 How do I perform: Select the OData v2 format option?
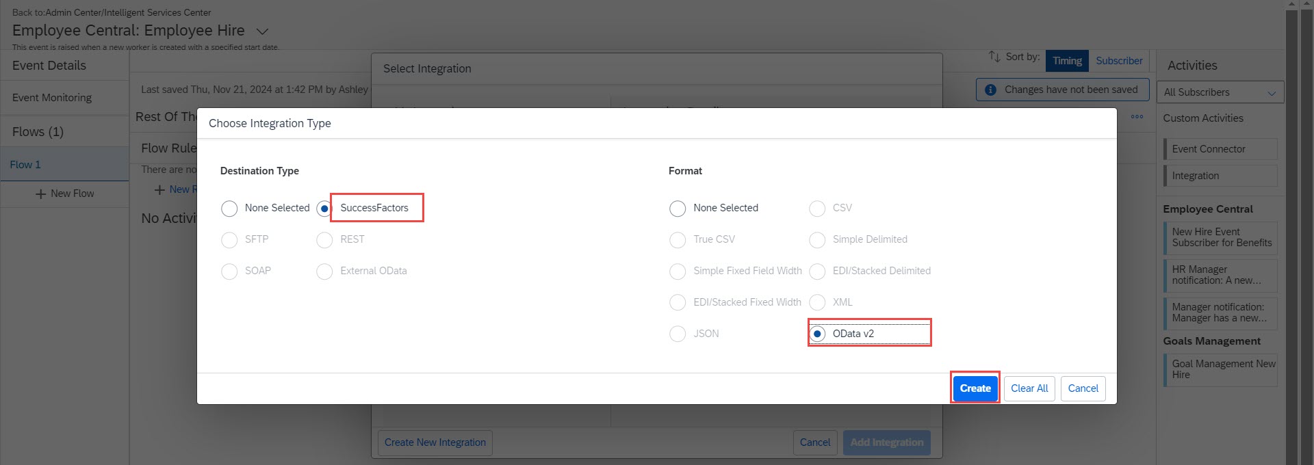pos(817,334)
